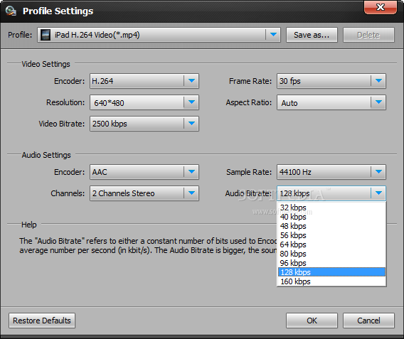Click the iPad icon in Profile field

[x=46, y=35]
